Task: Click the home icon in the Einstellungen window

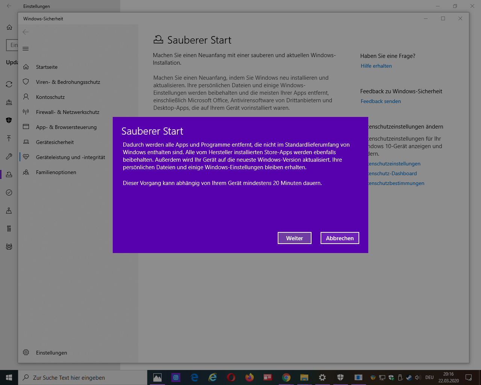Action: click(9, 27)
